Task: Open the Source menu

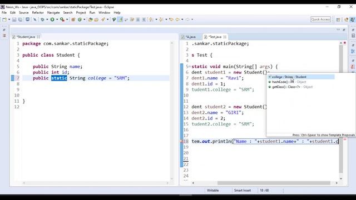Action: click(x=24, y=13)
